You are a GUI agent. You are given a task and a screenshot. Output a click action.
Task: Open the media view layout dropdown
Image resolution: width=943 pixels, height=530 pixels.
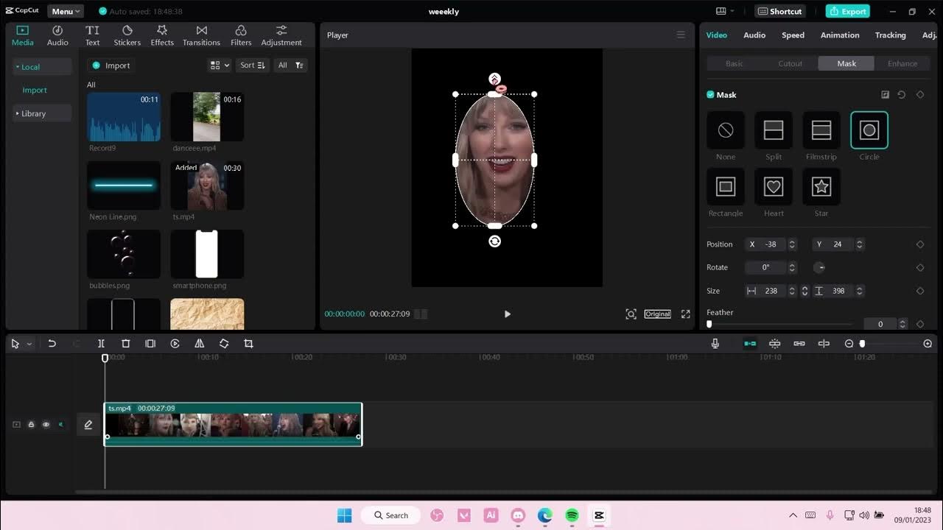[220, 66]
